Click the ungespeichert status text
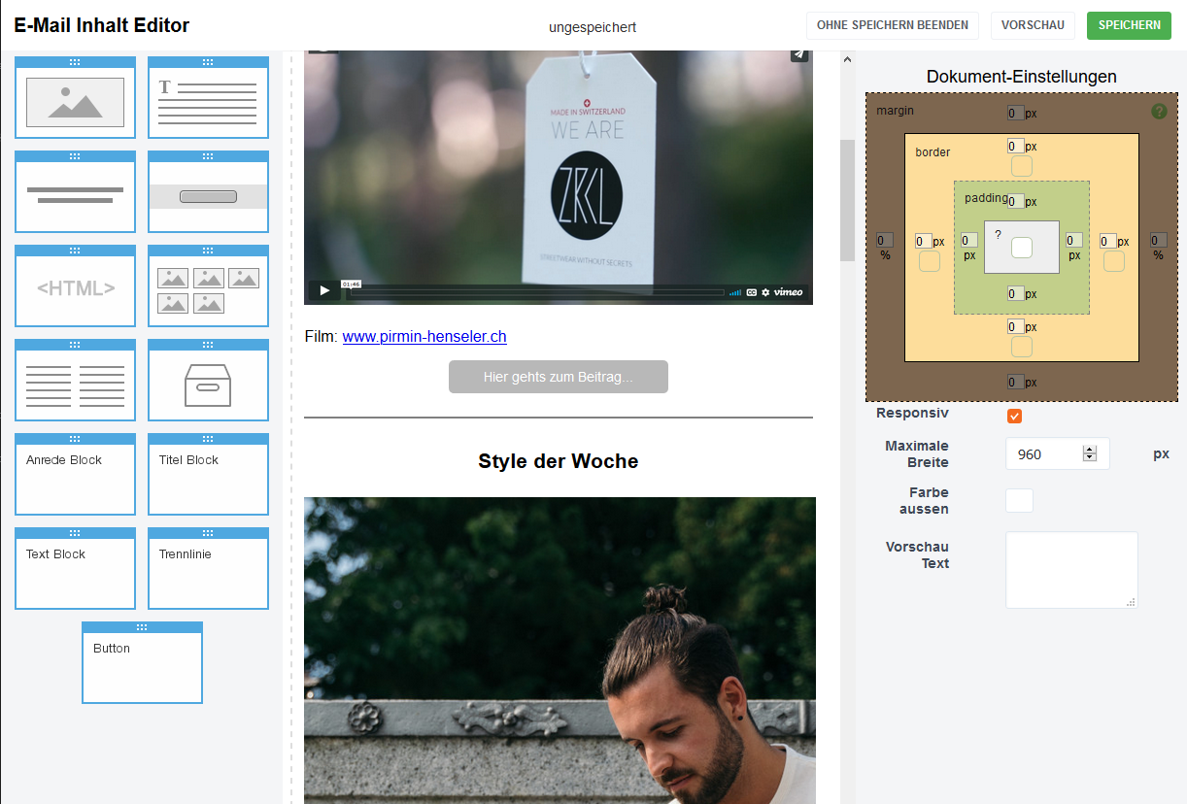The width and height of the screenshot is (1187, 804). pyautogui.click(x=593, y=27)
